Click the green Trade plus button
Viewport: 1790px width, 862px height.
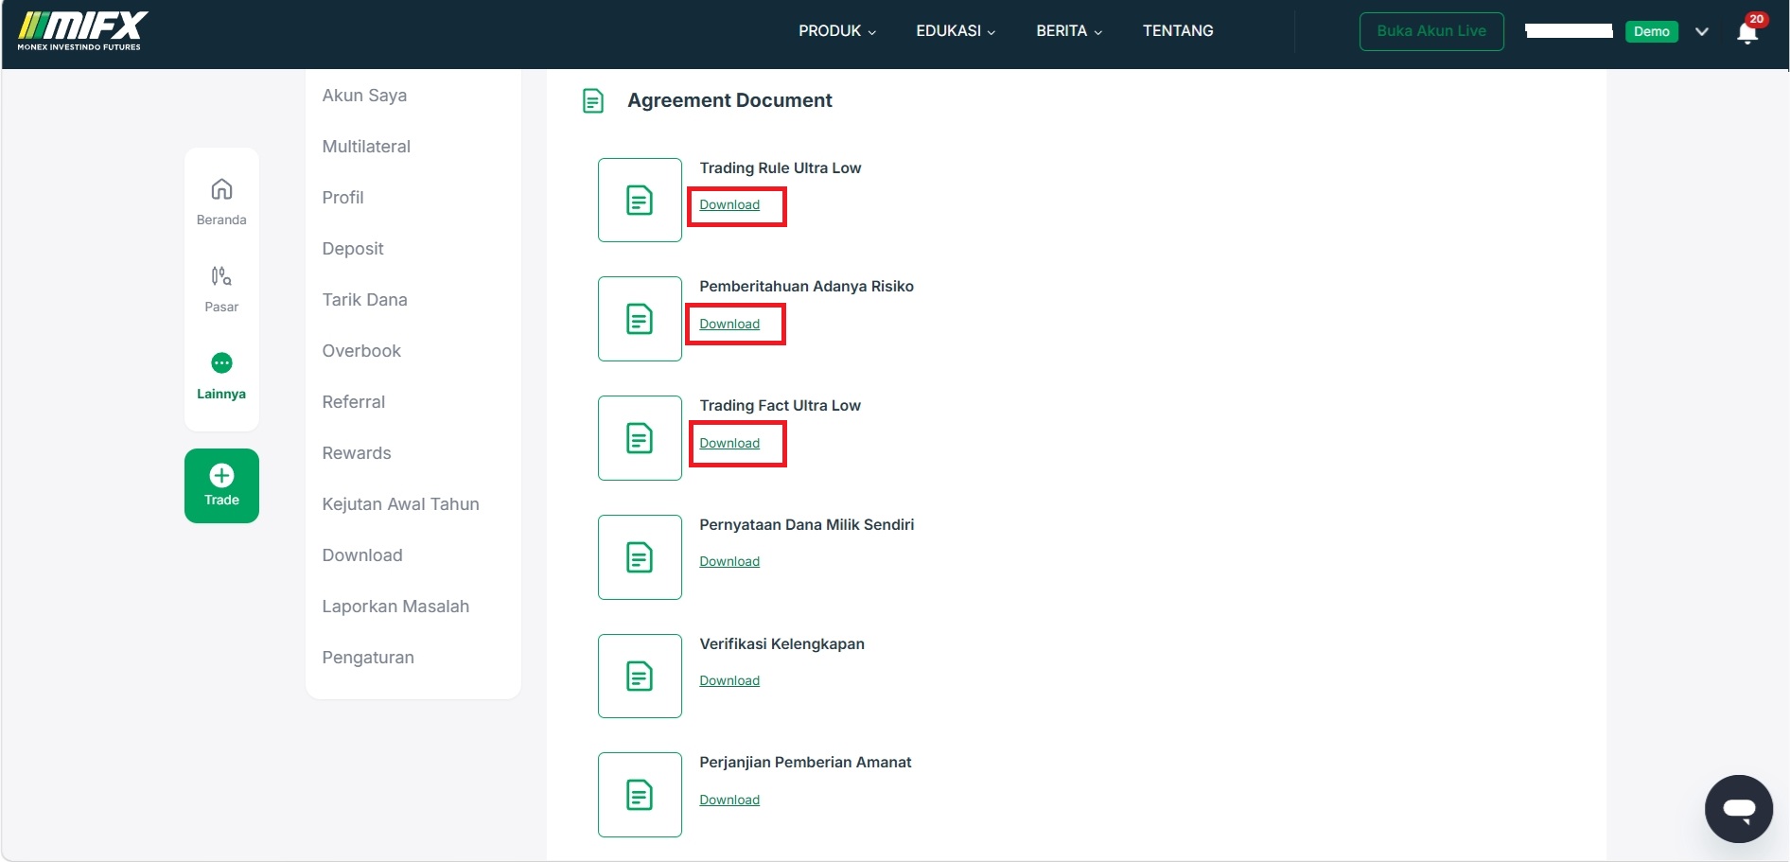click(x=221, y=485)
